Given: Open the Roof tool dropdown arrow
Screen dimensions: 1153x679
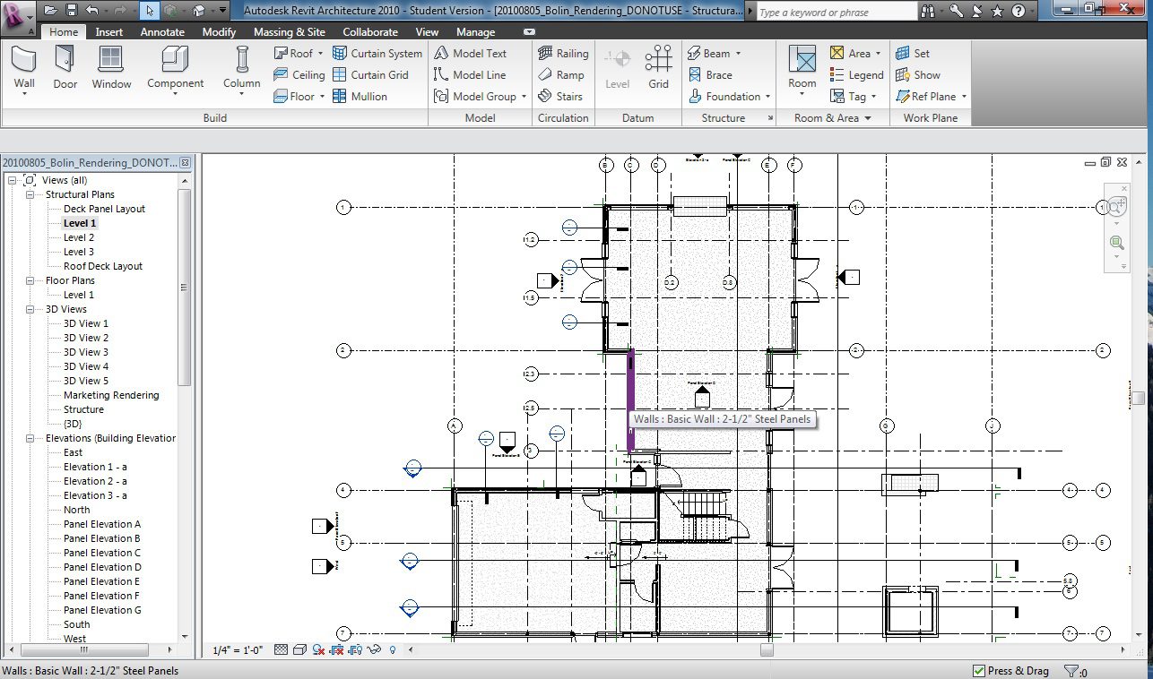Looking at the screenshot, I should [320, 54].
